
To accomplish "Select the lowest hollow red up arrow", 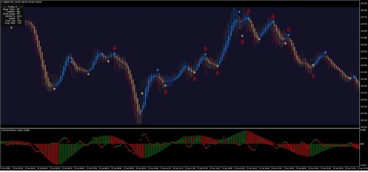I will 165,92.
